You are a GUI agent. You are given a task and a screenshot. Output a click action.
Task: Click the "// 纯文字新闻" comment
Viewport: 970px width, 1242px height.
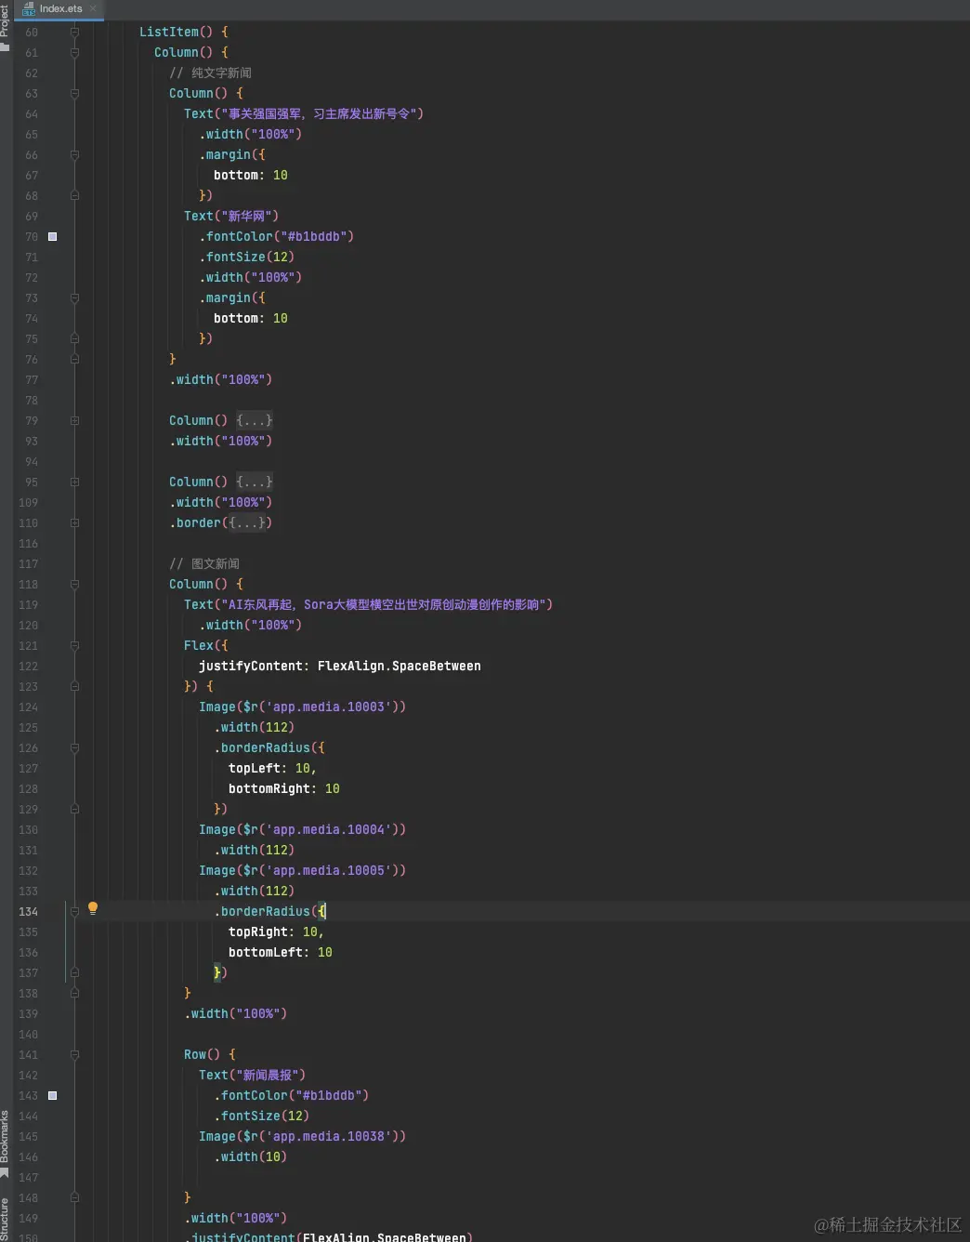(210, 73)
